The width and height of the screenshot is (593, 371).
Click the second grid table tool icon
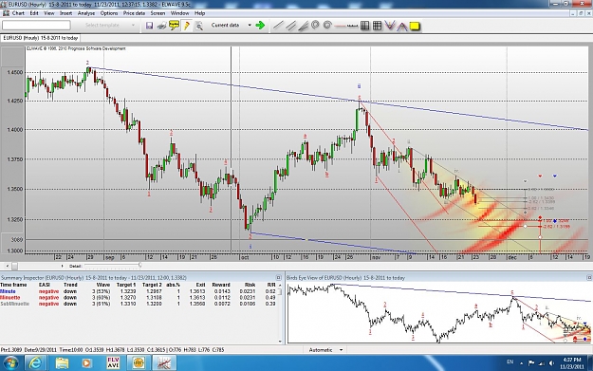377,26
